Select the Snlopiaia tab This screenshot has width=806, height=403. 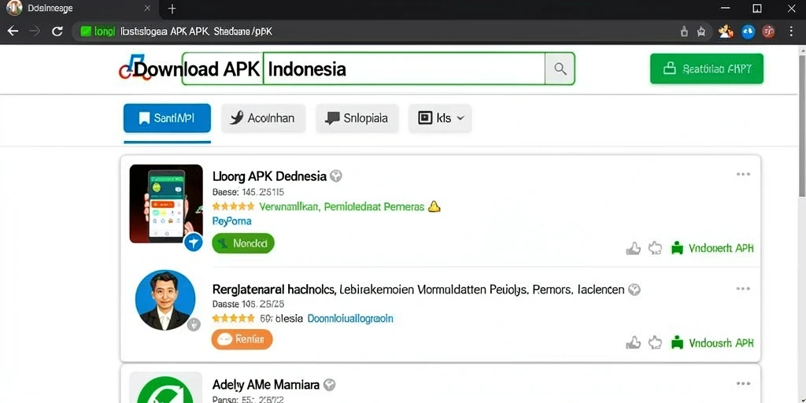pos(357,118)
